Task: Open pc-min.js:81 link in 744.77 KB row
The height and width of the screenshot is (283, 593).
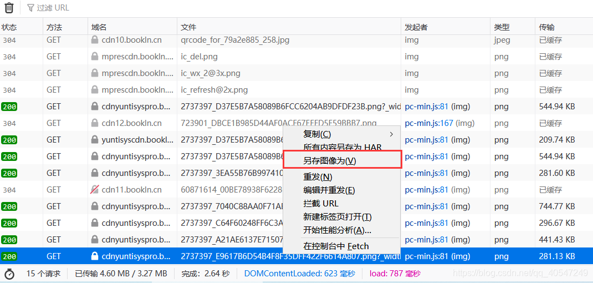Action: tap(427, 206)
